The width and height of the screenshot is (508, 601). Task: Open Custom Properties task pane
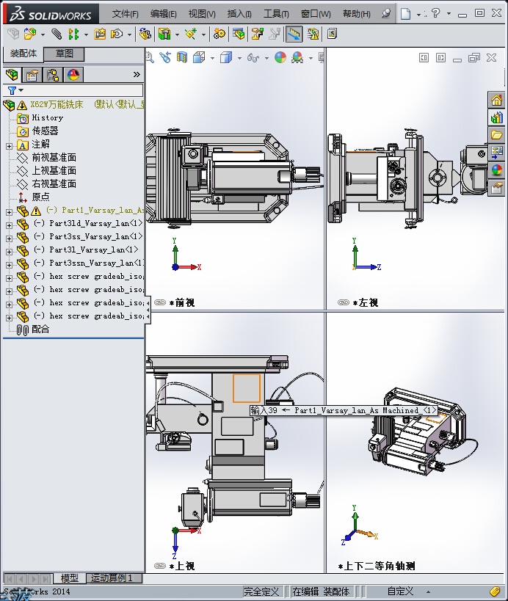pos(496,187)
